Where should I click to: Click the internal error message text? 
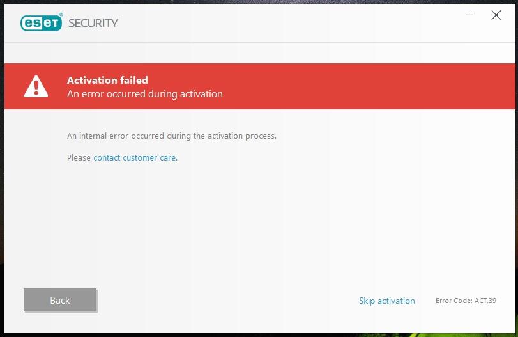[171, 136]
